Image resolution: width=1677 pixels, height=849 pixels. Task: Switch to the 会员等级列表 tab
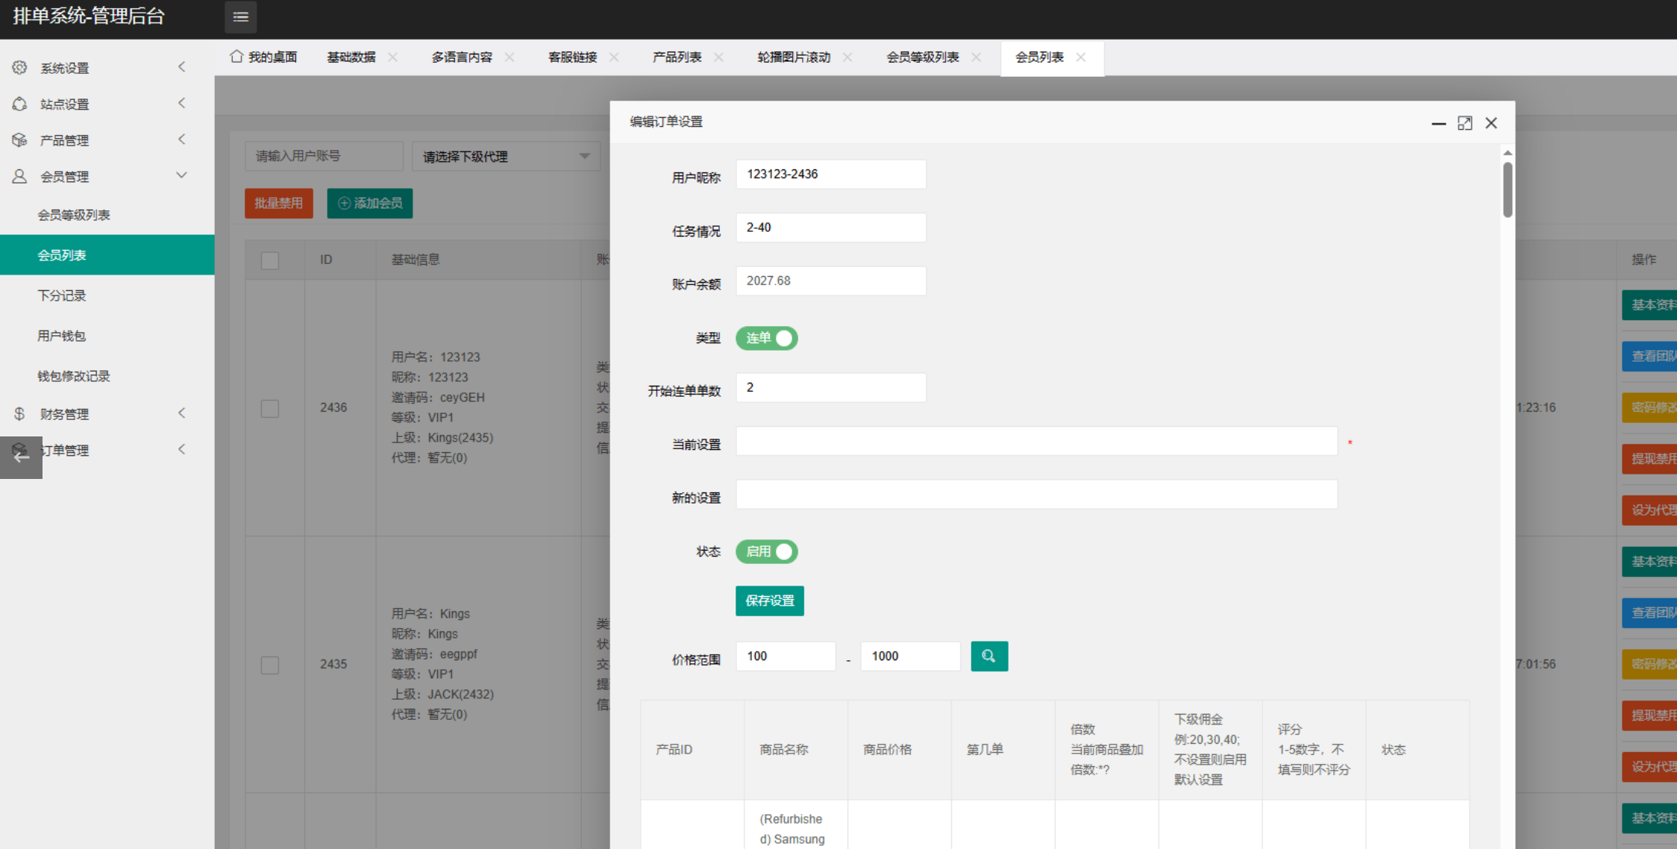point(922,57)
